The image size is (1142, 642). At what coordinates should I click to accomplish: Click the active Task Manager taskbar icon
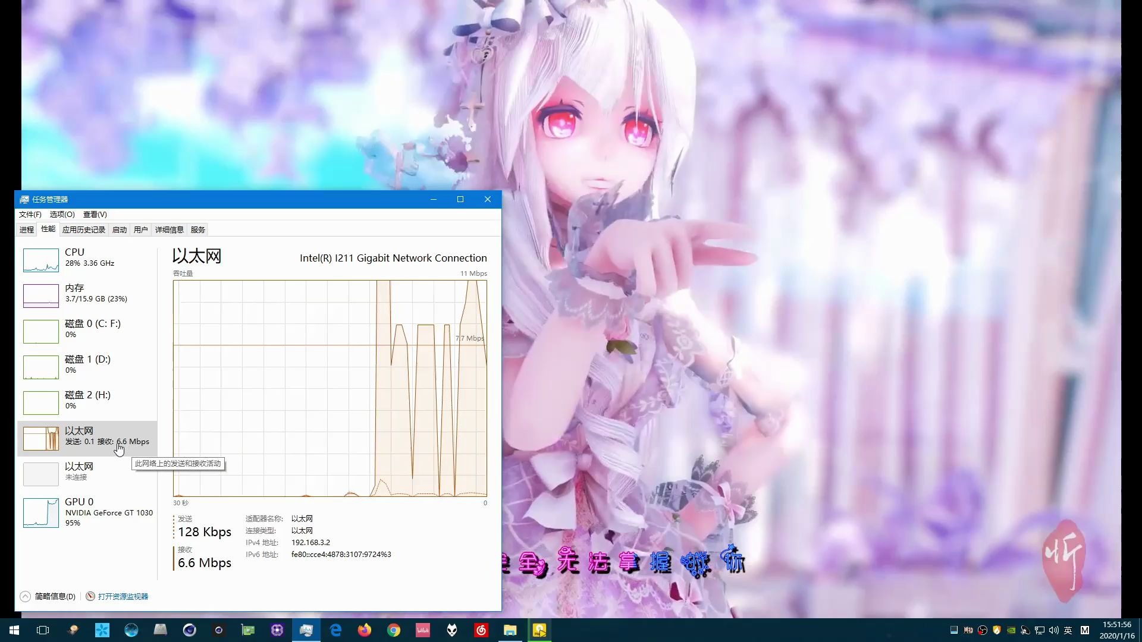pos(306,630)
